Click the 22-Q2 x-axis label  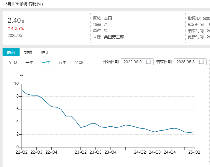[x=22, y=152]
